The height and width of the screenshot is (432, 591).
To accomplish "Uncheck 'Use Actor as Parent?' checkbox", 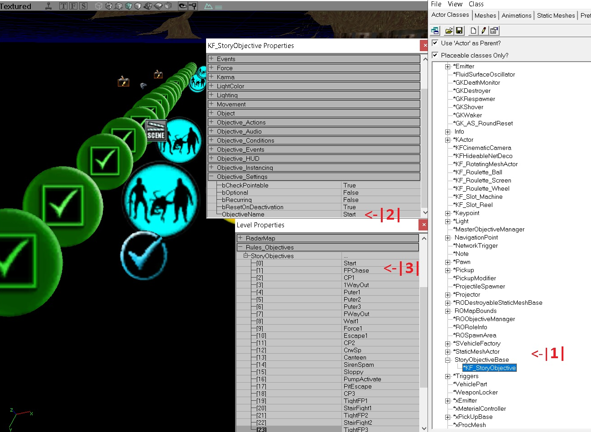I will pyautogui.click(x=435, y=43).
